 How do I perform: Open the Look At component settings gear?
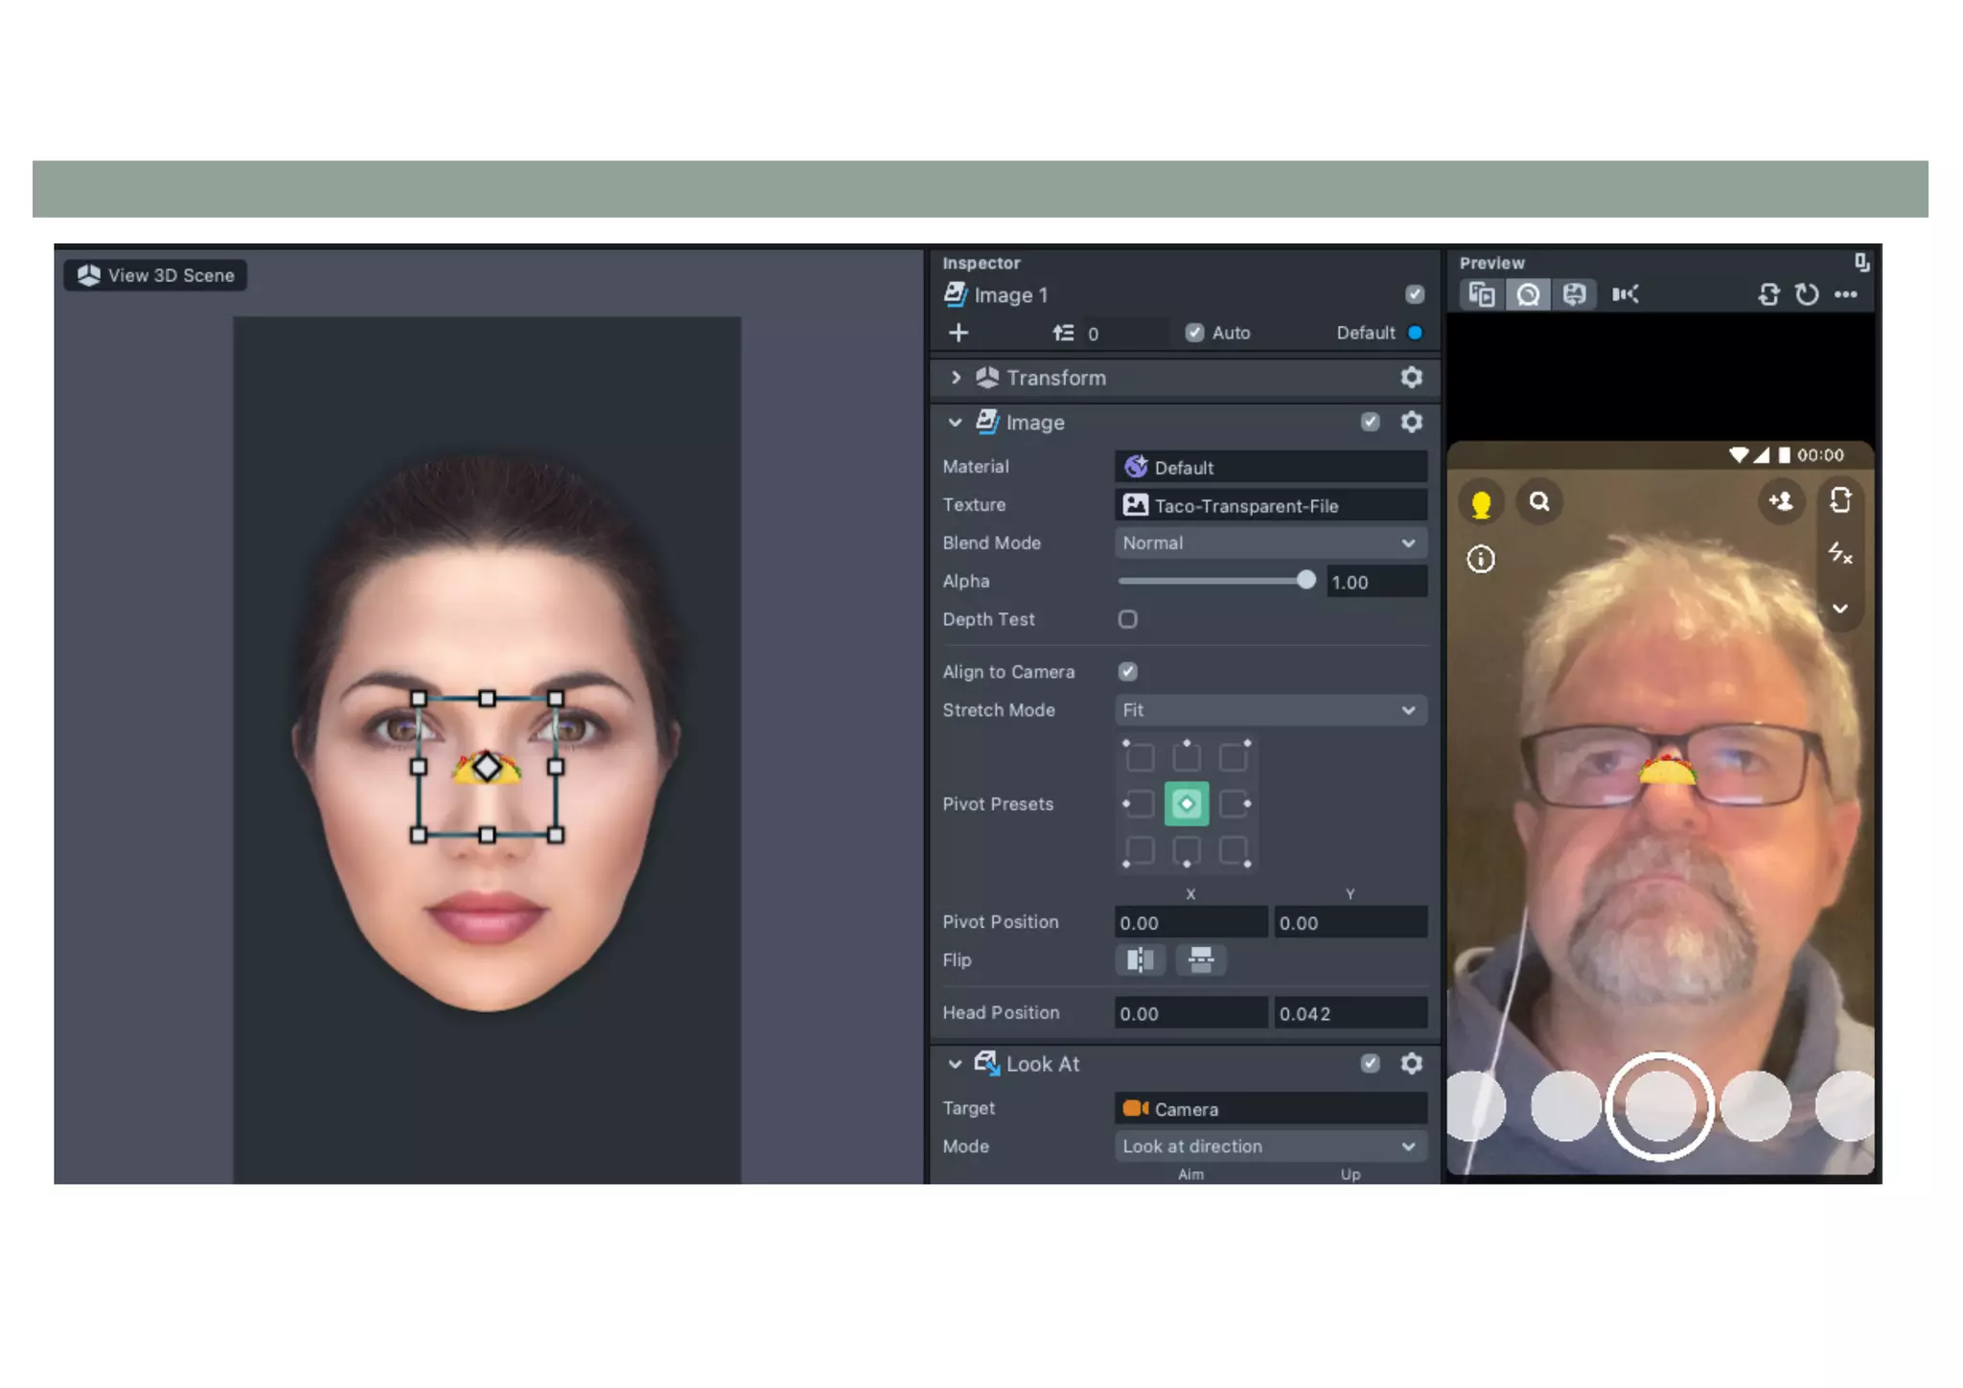pyautogui.click(x=1411, y=1063)
